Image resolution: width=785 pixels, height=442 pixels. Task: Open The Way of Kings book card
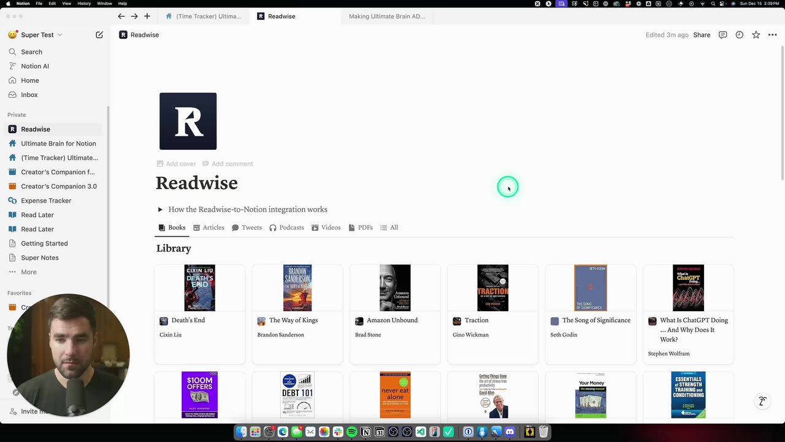point(297,314)
